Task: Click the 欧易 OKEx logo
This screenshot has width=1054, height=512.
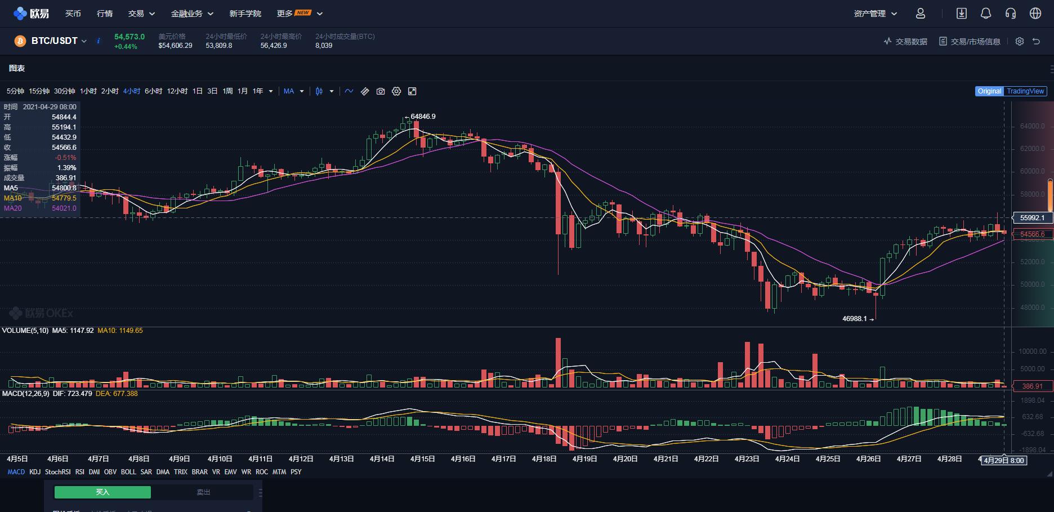Action: [x=32, y=13]
